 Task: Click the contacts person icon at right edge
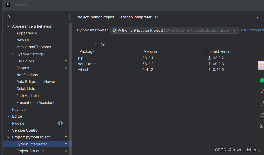point(262,92)
